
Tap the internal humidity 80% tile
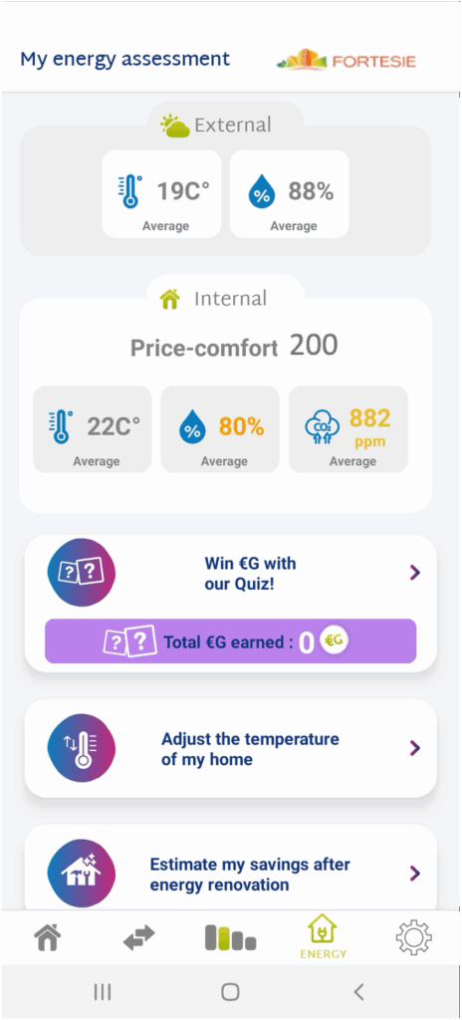tap(220, 428)
